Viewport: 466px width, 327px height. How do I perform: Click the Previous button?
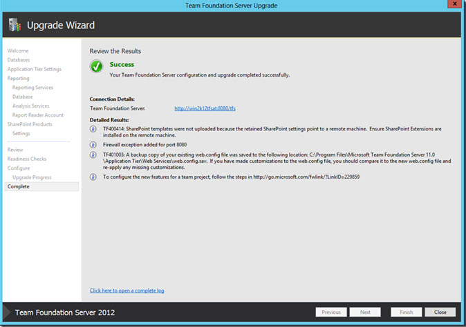tap(331, 313)
